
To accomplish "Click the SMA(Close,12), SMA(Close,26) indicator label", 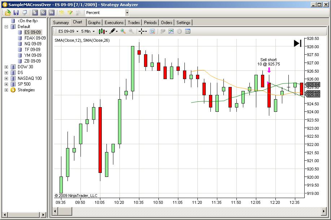I will [x=82, y=40].
